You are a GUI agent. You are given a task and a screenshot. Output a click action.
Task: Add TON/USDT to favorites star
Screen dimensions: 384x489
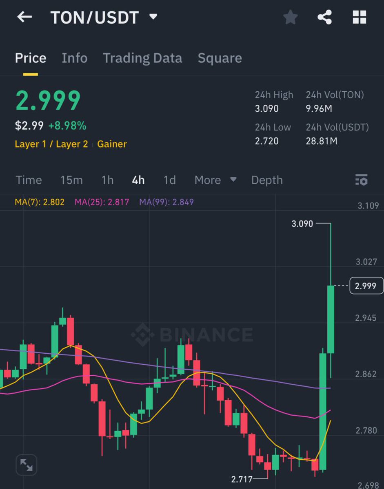click(x=290, y=17)
